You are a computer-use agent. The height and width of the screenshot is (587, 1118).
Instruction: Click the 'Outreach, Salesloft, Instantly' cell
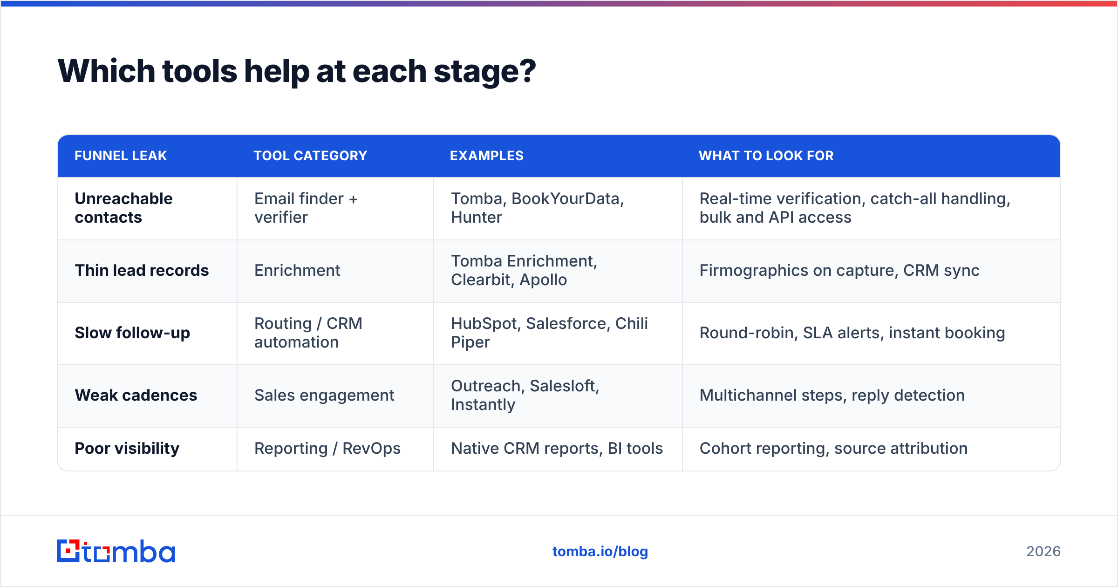[x=558, y=396]
